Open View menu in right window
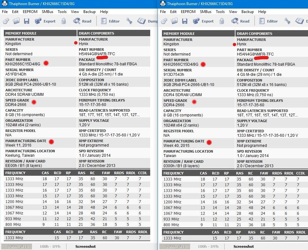This screenshot has width=308, height=250. click(x=233, y=12)
